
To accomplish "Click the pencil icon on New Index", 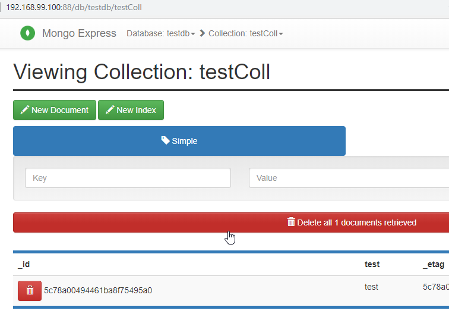I will tap(110, 109).
